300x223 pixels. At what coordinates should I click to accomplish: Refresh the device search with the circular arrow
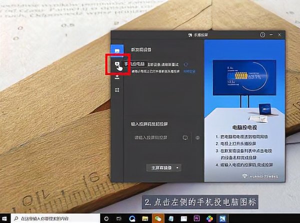tap(186, 64)
